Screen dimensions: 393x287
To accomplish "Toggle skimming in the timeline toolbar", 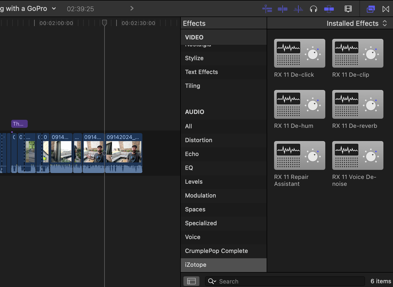I will 267,9.
